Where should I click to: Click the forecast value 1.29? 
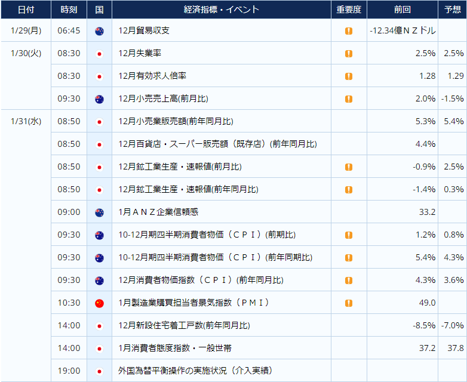pos(456,76)
